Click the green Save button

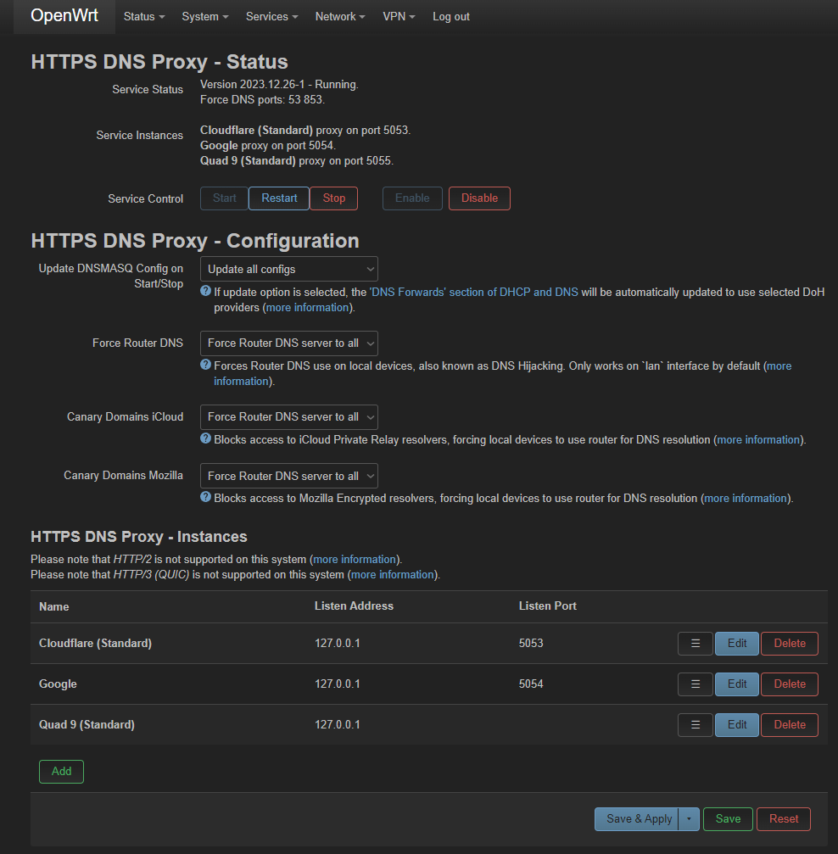[728, 819]
